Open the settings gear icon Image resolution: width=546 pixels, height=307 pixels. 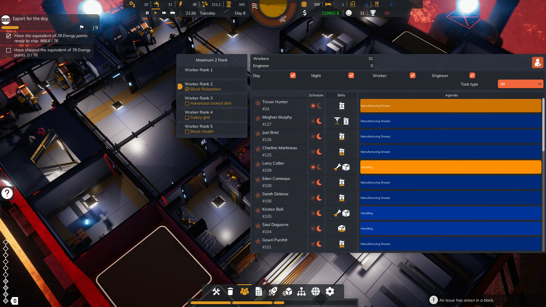pyautogui.click(x=330, y=291)
